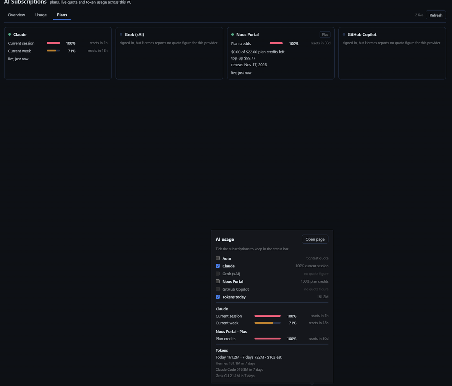Disable the Tokens today checkbox
Image resolution: width=452 pixels, height=386 pixels.
click(x=218, y=297)
